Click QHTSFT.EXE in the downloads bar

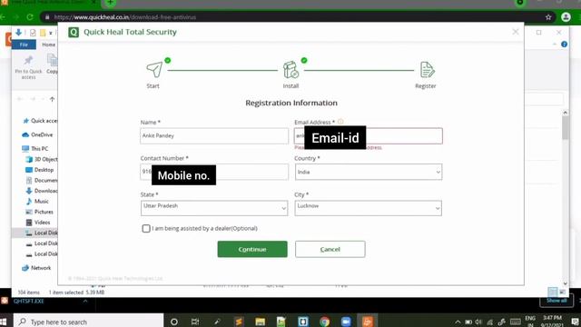point(29,301)
